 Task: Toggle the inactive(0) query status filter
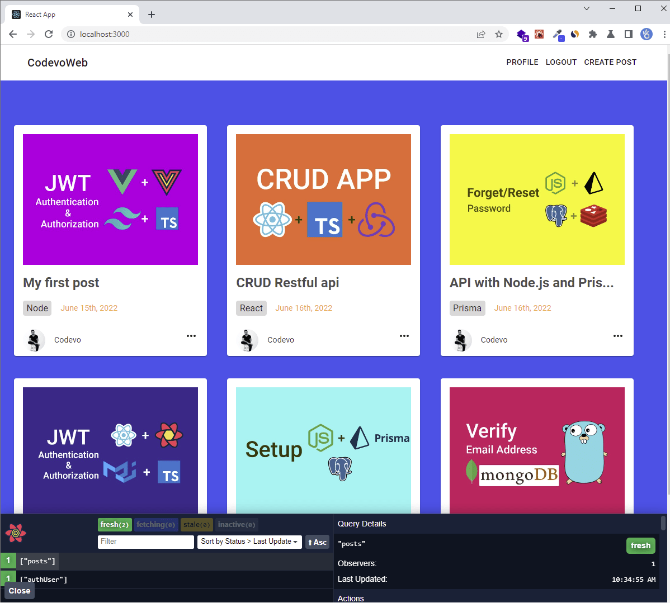(x=236, y=524)
